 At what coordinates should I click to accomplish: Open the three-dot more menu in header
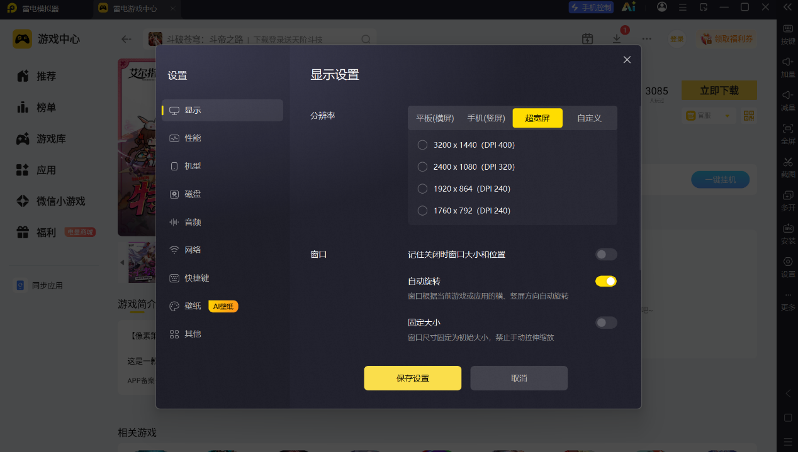[646, 39]
